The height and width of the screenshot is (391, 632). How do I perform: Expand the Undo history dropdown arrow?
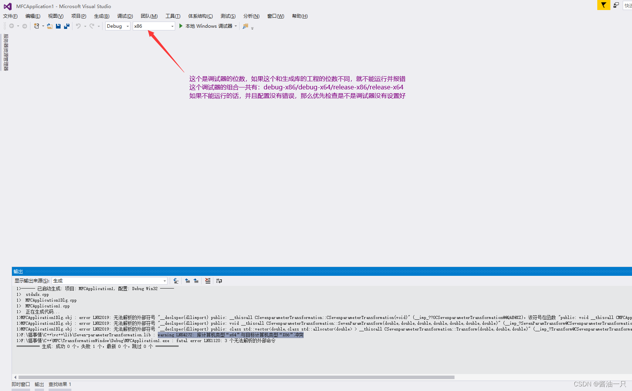click(85, 26)
